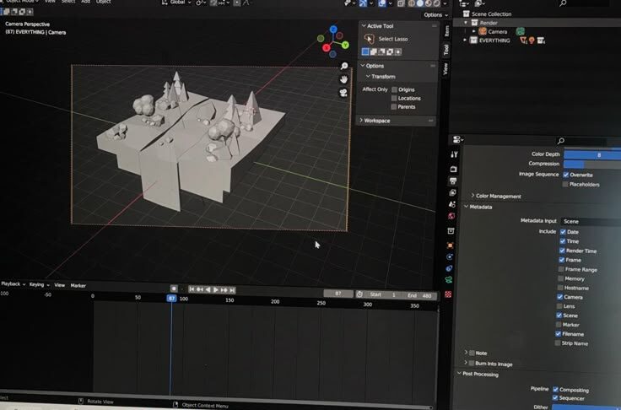Click the navigation gizmo blue Z axis

(333, 30)
